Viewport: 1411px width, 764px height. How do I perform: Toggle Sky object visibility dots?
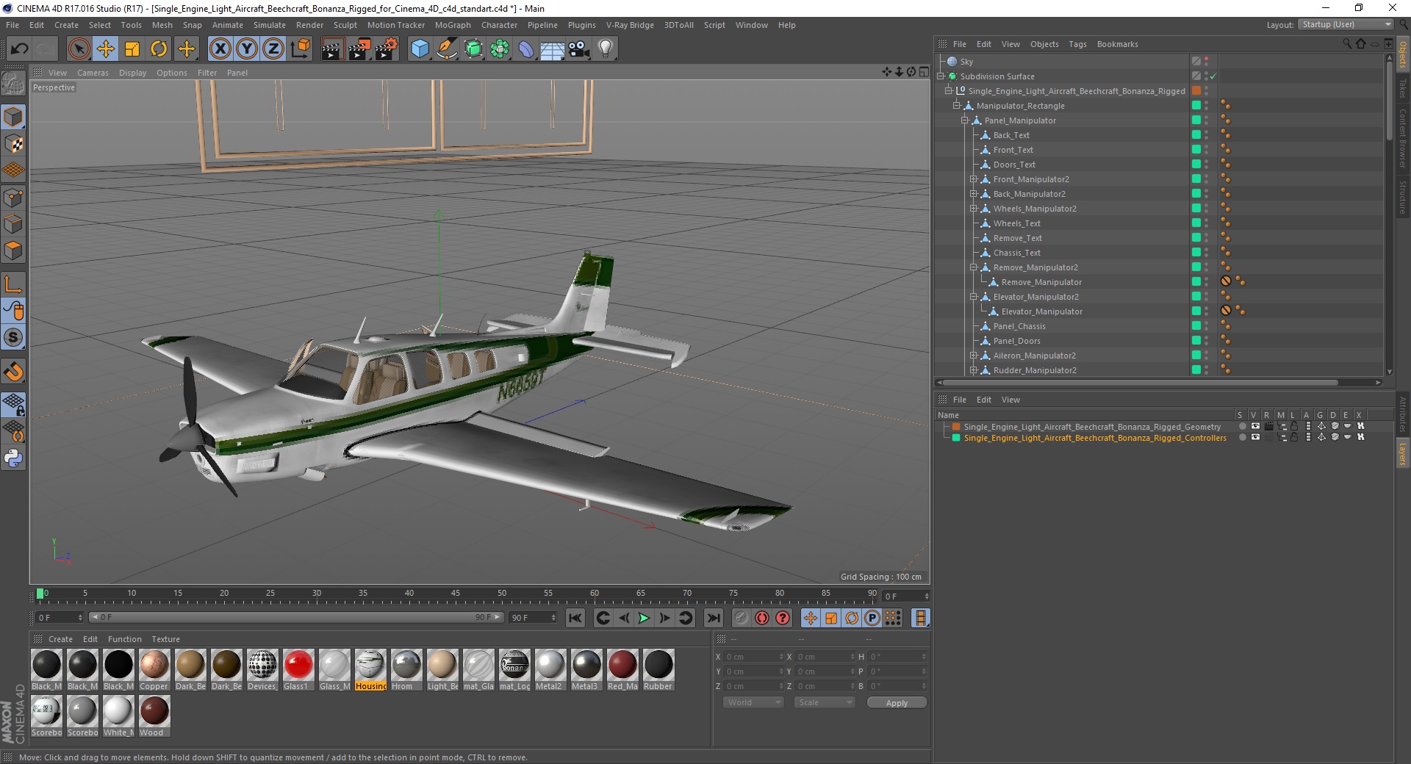(x=1207, y=62)
